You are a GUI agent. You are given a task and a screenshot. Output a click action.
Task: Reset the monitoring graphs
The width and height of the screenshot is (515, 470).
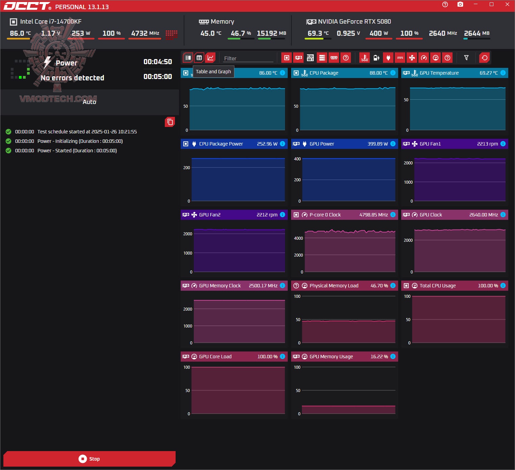[x=485, y=58]
